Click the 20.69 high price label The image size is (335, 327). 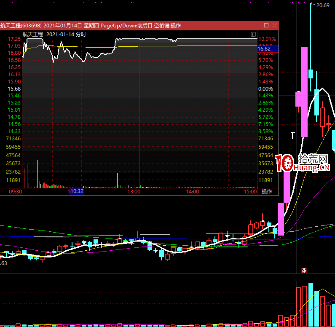coord(323,5)
